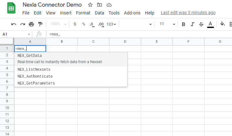Decrease decimal places
This screenshot has width=232, height=136.
[x=92, y=24]
